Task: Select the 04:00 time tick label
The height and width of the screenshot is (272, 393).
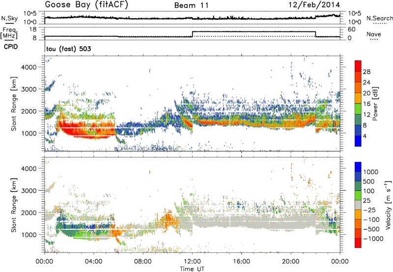Action: pos(93,262)
